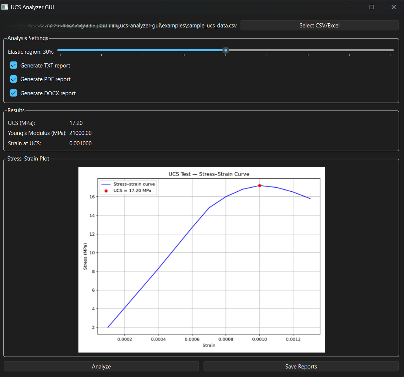Click the unfilled gray part of the elastic slider
The width and height of the screenshot is (404, 377).
311,50
